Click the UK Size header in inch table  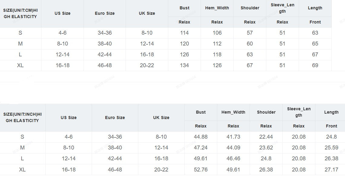[161, 118]
